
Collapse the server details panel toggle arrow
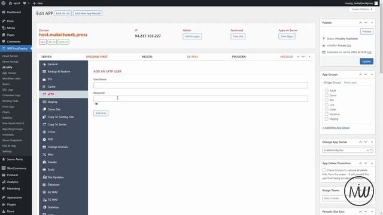click(309, 57)
